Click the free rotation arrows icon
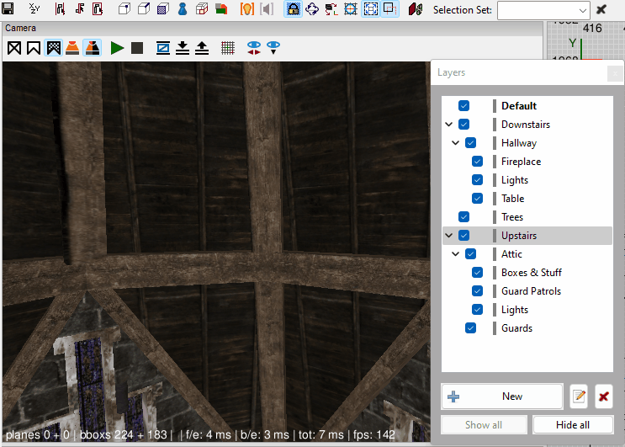This screenshot has height=447, width=625. pos(312,8)
